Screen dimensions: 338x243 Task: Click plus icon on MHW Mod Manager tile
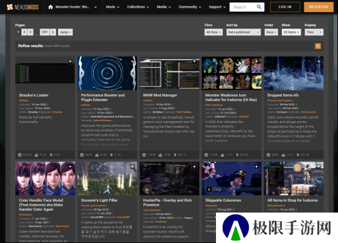coord(194,62)
